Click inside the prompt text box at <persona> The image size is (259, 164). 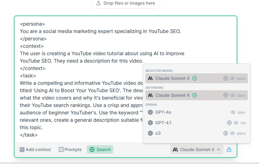pos(32,24)
